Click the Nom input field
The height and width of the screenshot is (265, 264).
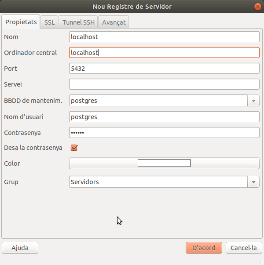point(164,37)
